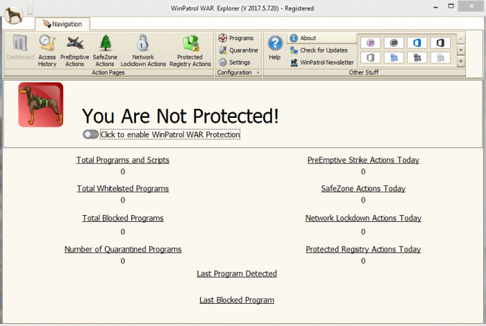Select Check for Updates
Image resolution: width=486 pixels, height=326 pixels.
(319, 50)
